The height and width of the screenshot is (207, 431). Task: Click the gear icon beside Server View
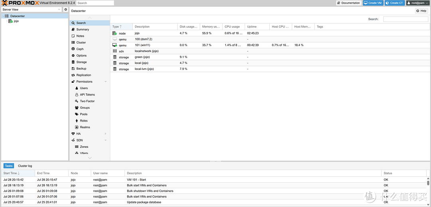point(66,9)
